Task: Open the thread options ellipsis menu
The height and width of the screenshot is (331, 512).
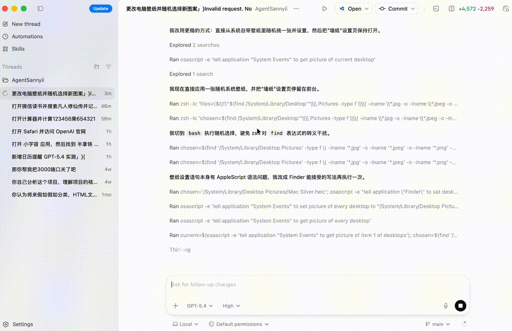Action: 296,9
